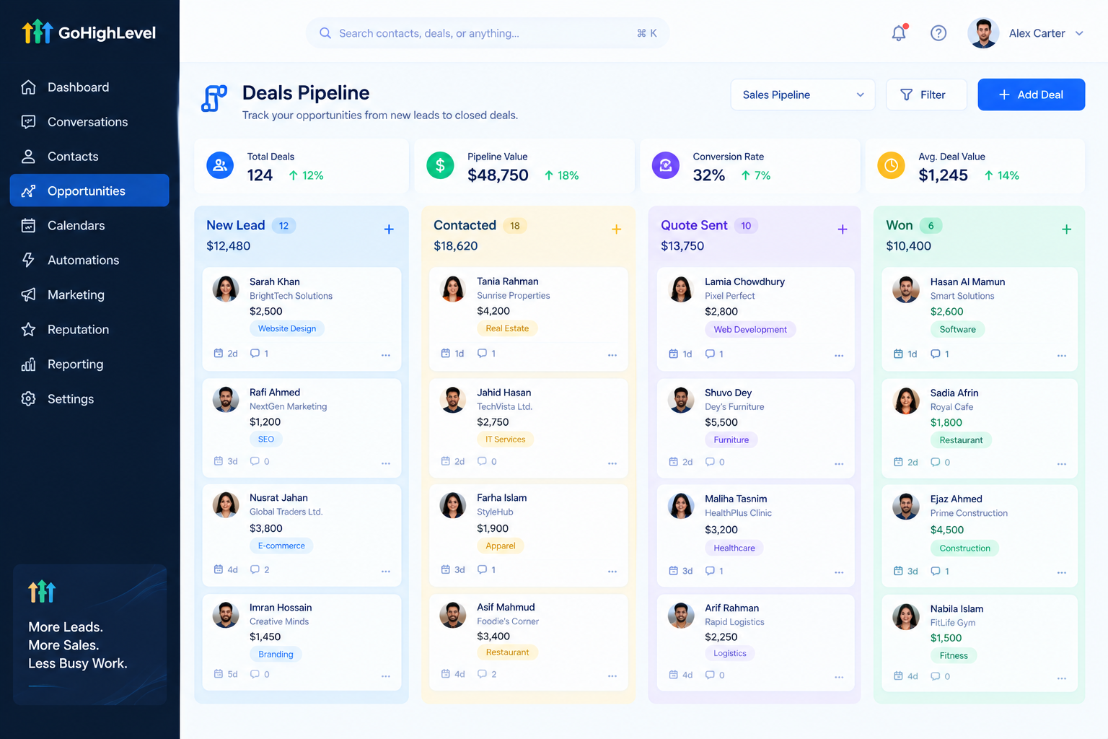The height and width of the screenshot is (739, 1108).
Task: Open more options on Asif Mahmud's card
Action: 612,676
